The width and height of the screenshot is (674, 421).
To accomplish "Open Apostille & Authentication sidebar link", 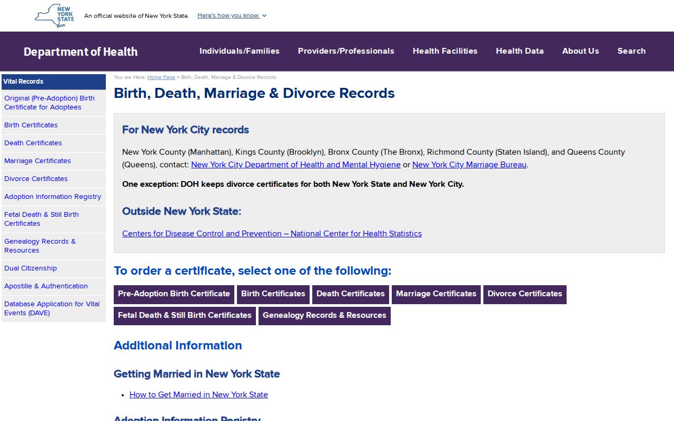I will pos(54,286).
